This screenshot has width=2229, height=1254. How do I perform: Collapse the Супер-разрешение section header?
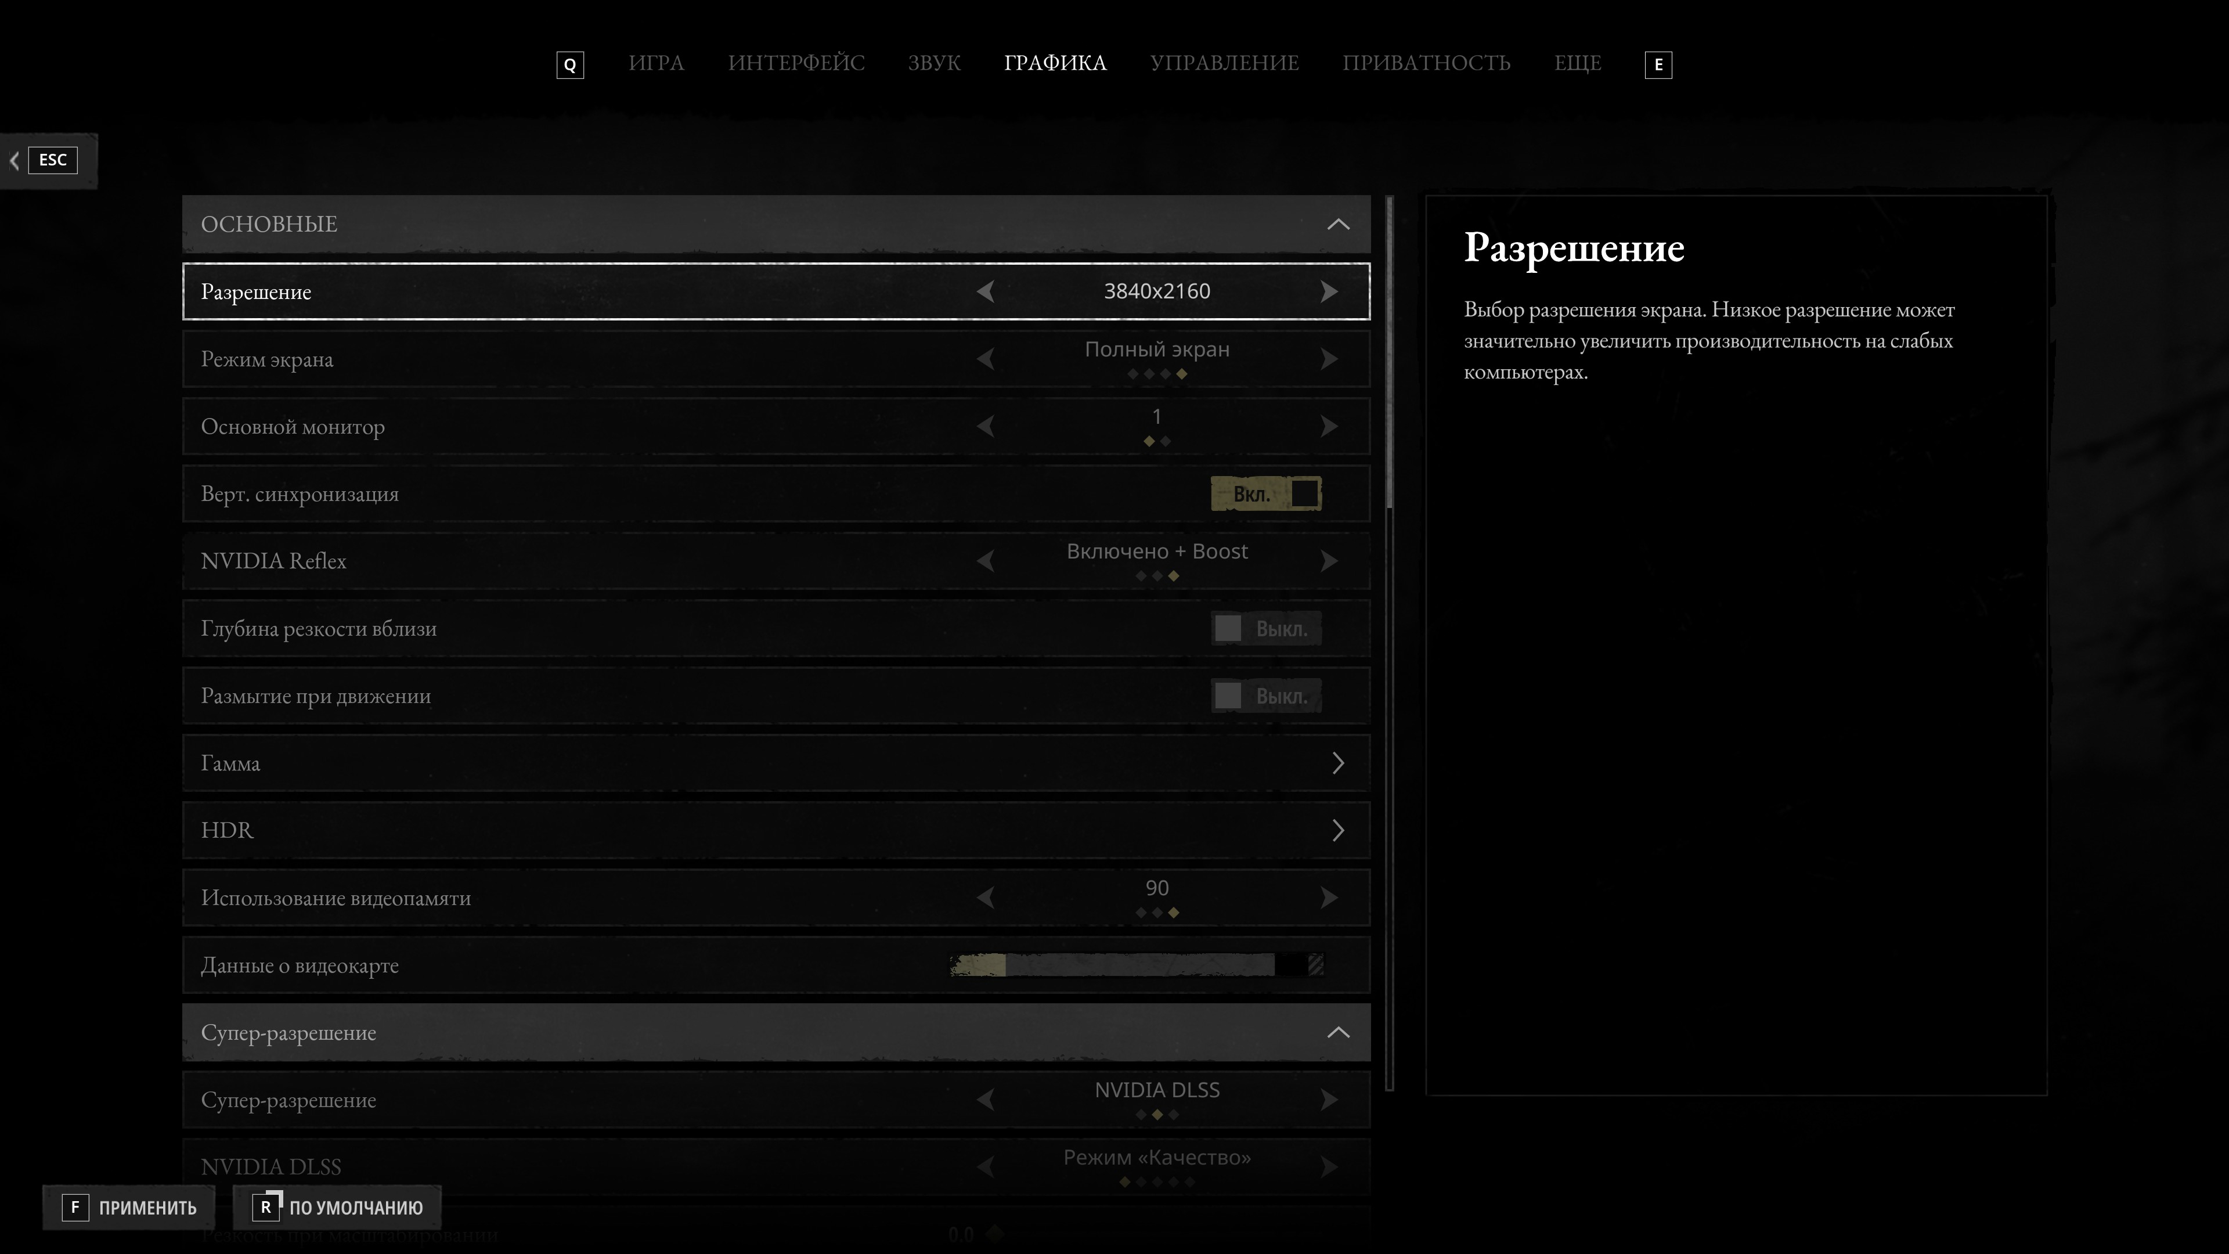tap(1338, 1032)
